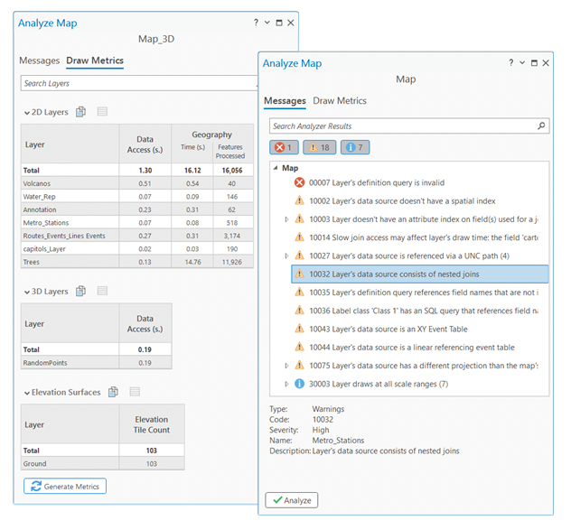Image resolution: width=571 pixels, height=530 pixels.
Task: Click the Annotation layer row
Action: pos(137,209)
